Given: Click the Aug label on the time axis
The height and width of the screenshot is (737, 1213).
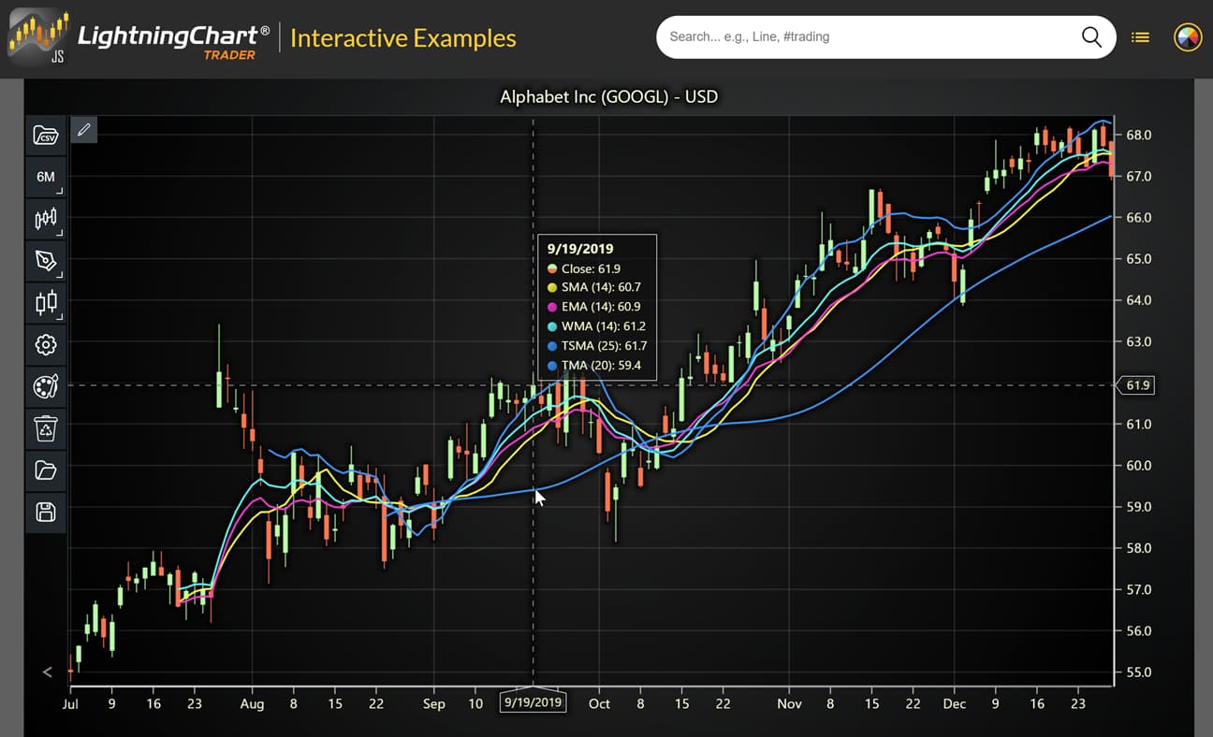Looking at the screenshot, I should click(252, 703).
